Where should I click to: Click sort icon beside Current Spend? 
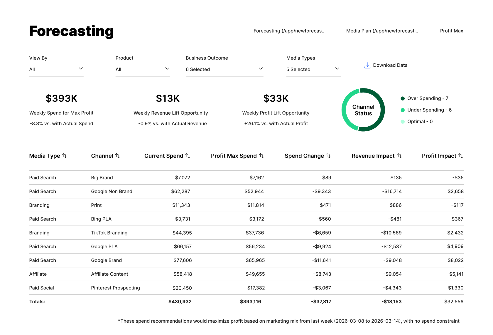click(x=188, y=156)
